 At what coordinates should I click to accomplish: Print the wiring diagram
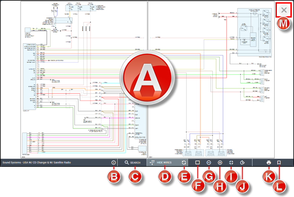coord(268,162)
